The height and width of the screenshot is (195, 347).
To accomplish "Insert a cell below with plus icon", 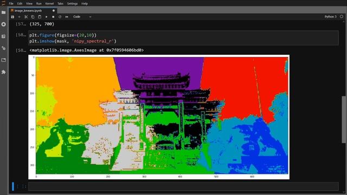I will coord(20,17).
